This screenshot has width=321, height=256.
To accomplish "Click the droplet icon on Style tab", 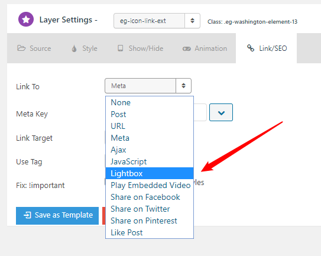I will [x=74, y=48].
